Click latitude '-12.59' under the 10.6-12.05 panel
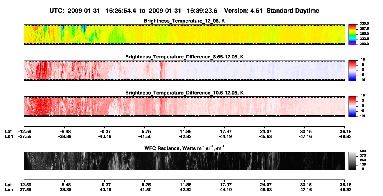 point(24,132)
